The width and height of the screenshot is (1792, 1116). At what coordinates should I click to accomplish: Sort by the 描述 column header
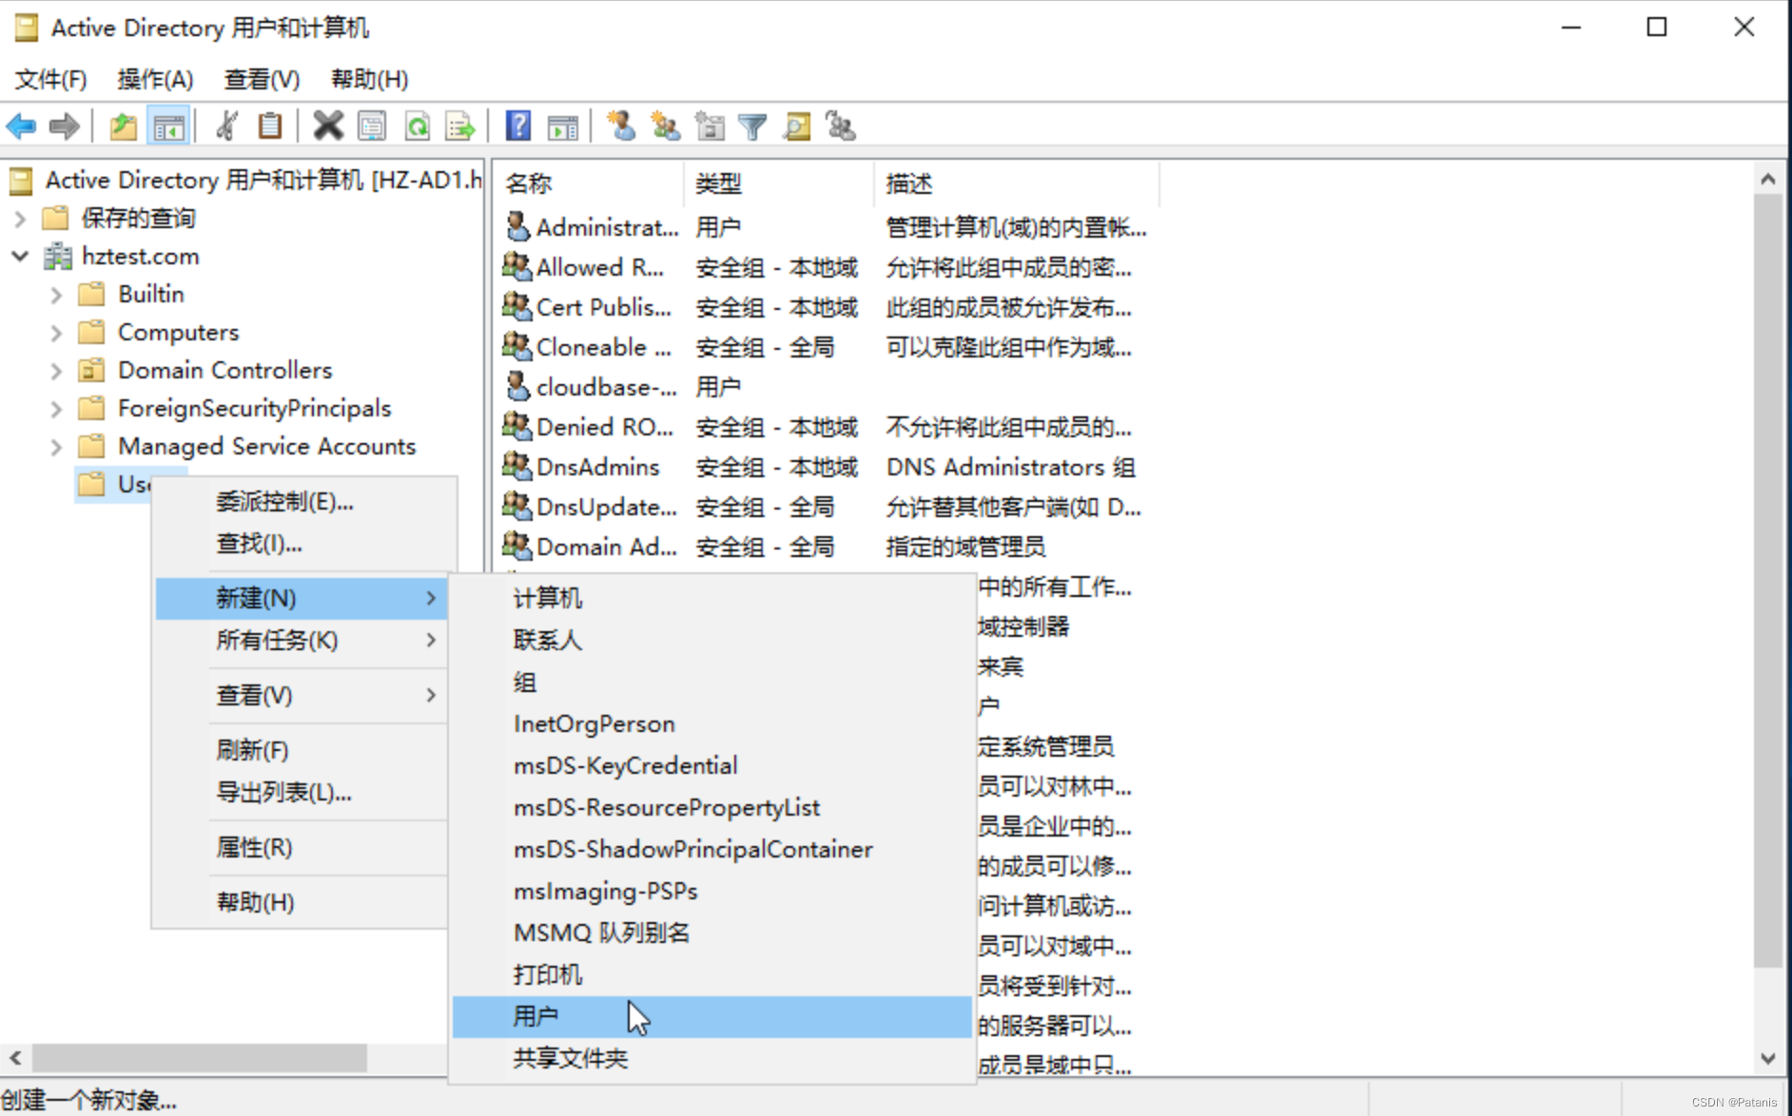pos(1017,183)
